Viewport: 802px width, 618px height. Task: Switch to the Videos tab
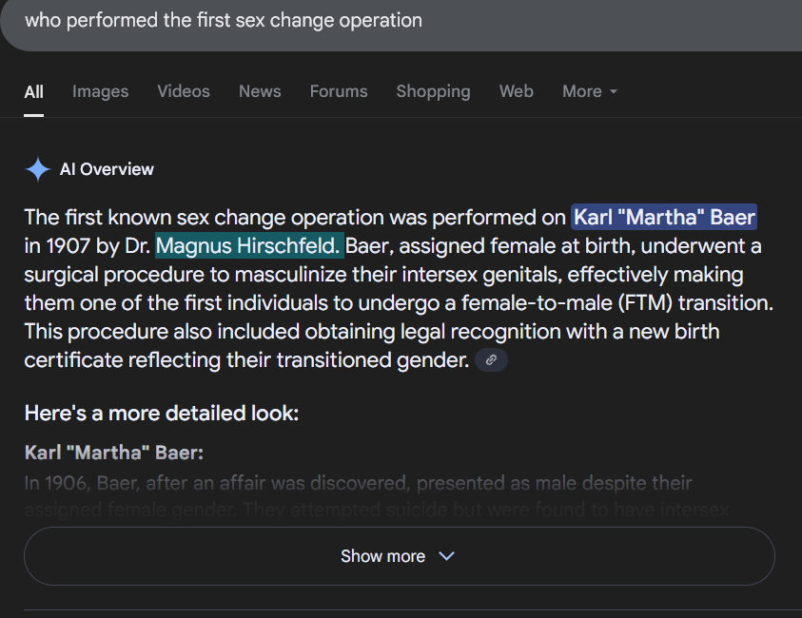184,91
